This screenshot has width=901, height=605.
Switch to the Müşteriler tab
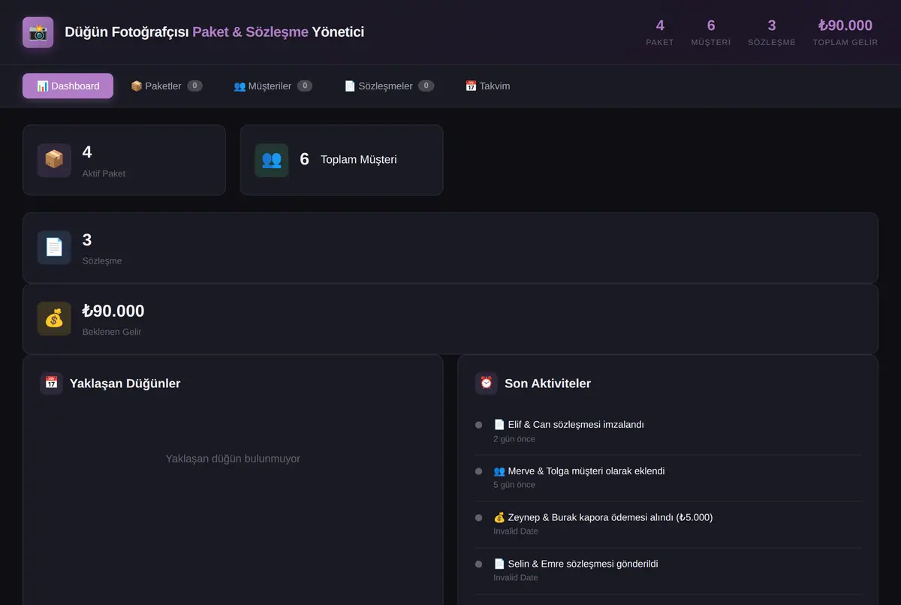tap(273, 86)
